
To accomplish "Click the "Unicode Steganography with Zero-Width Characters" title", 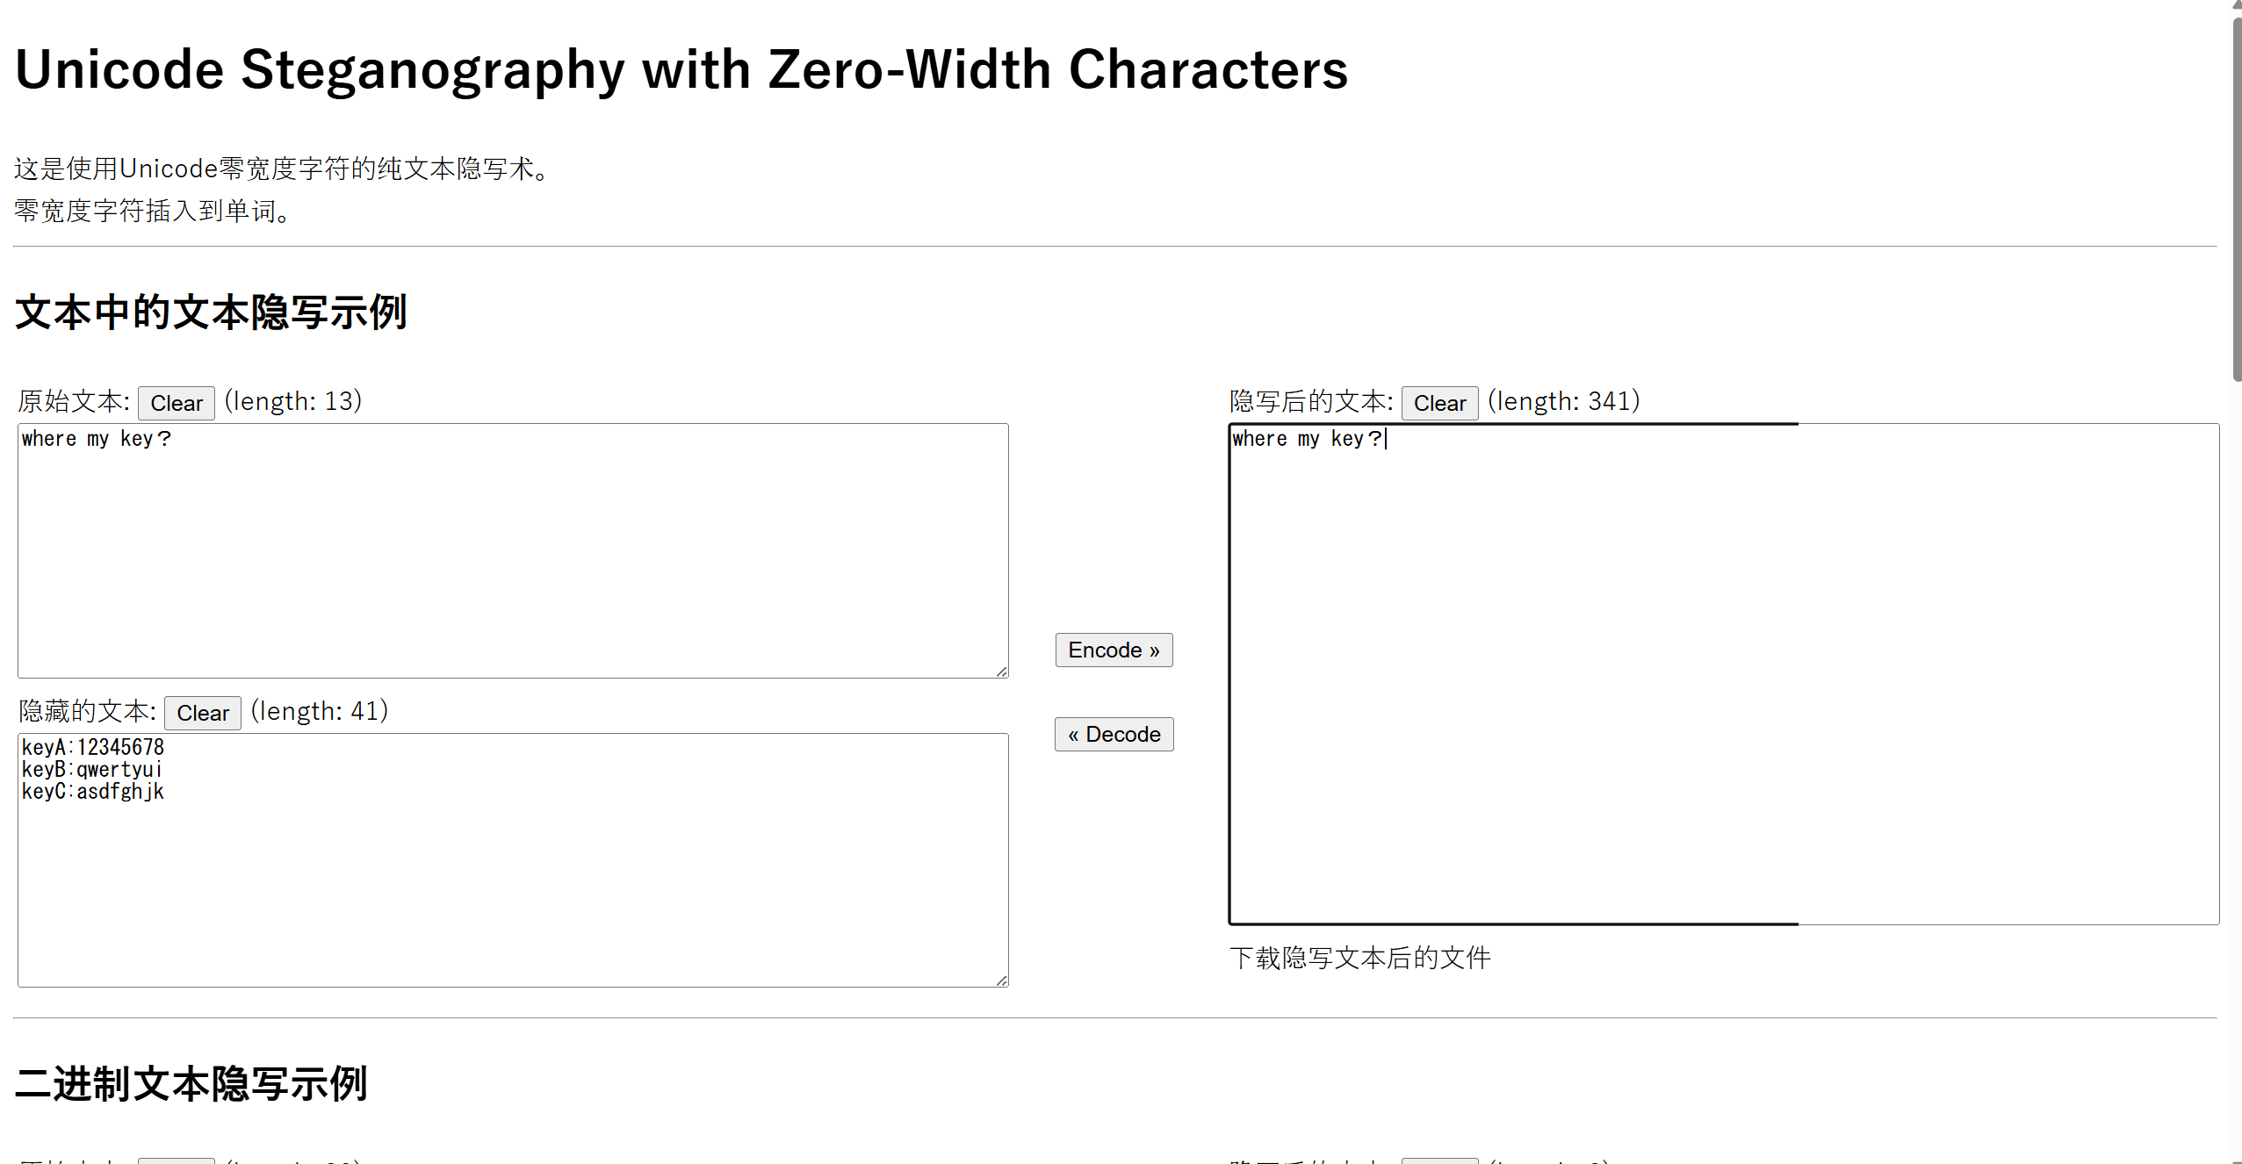I will tap(681, 69).
